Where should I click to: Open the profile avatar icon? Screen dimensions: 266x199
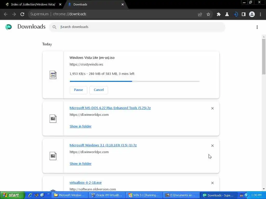[252, 15]
